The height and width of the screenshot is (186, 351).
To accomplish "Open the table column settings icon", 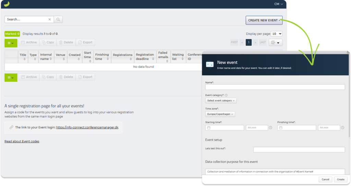I will (x=275, y=42).
